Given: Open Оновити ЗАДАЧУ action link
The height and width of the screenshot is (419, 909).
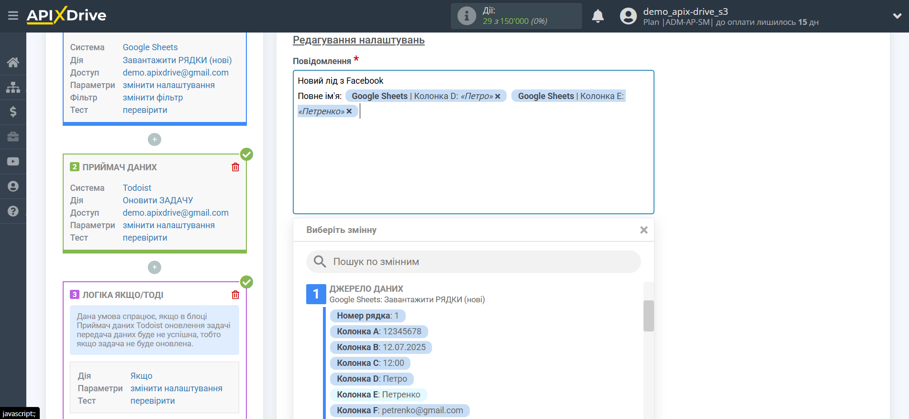Looking at the screenshot, I should pos(158,200).
